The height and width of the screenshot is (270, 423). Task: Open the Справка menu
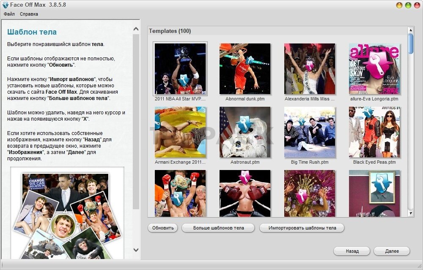(29, 14)
